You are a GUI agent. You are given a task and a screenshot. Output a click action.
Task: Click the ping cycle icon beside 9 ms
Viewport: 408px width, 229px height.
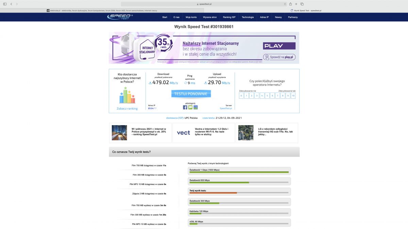[x=186, y=83]
